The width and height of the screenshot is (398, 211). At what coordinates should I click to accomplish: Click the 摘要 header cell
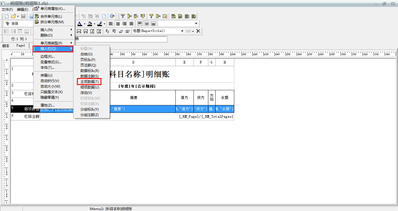click(134, 98)
